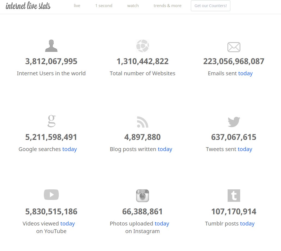Screen dimensions: 281x251
Task: Click the YouTube play button icon
Action: pyautogui.click(x=51, y=194)
